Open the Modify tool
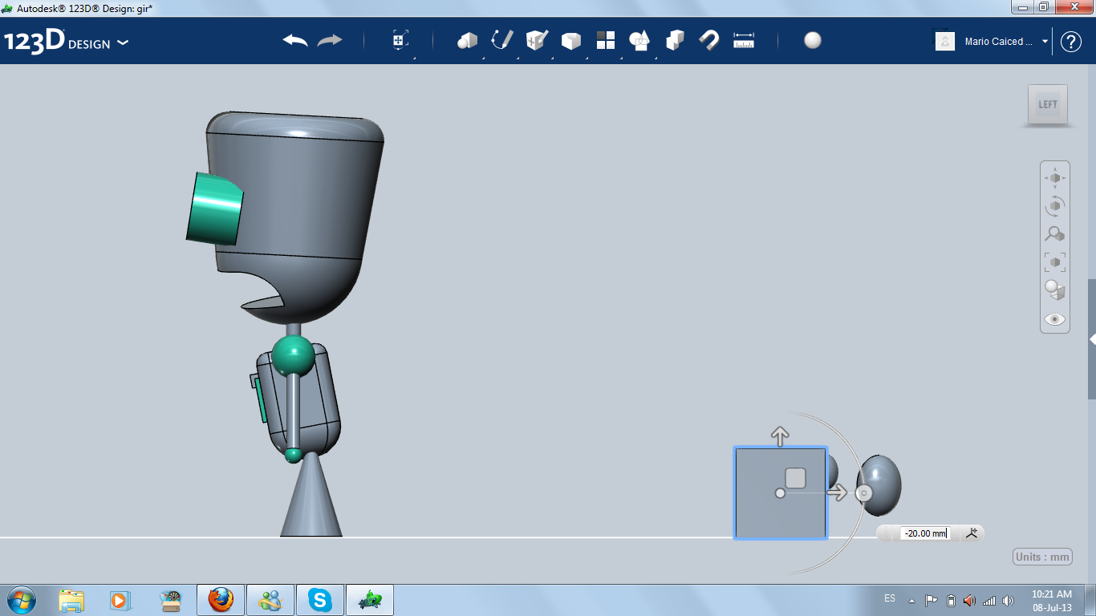The height and width of the screenshot is (616, 1096). tap(571, 41)
